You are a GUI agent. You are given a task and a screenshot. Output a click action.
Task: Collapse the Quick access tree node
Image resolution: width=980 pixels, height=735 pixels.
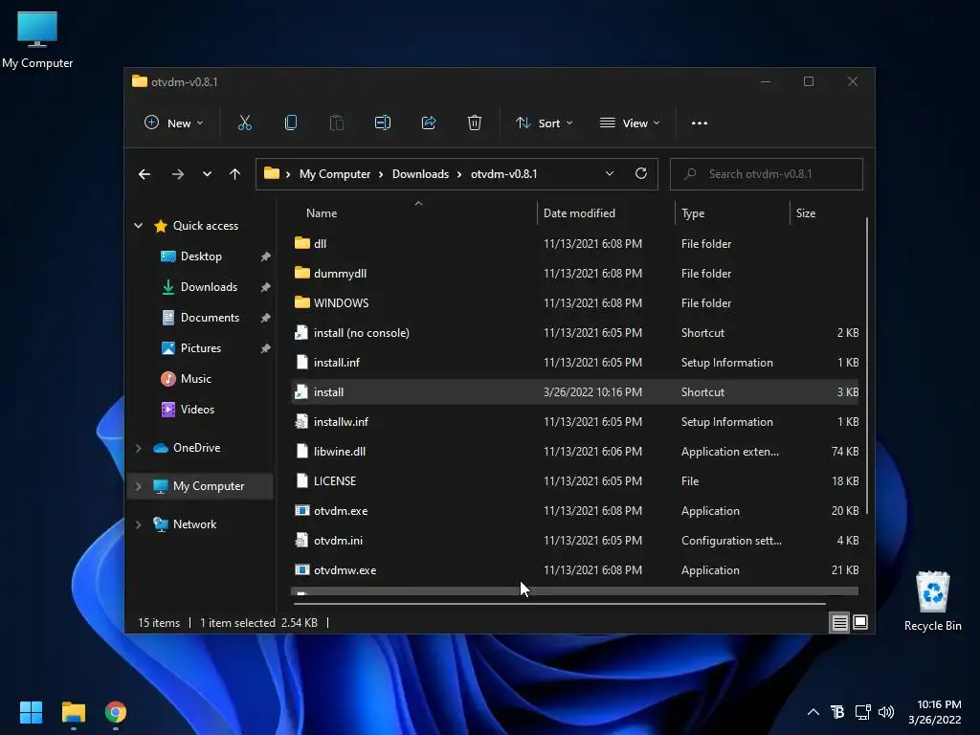[x=138, y=226]
